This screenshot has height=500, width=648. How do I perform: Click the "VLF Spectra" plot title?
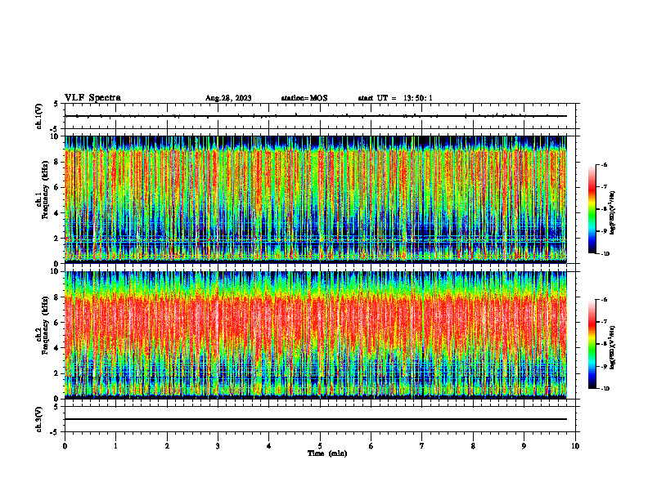[92, 98]
